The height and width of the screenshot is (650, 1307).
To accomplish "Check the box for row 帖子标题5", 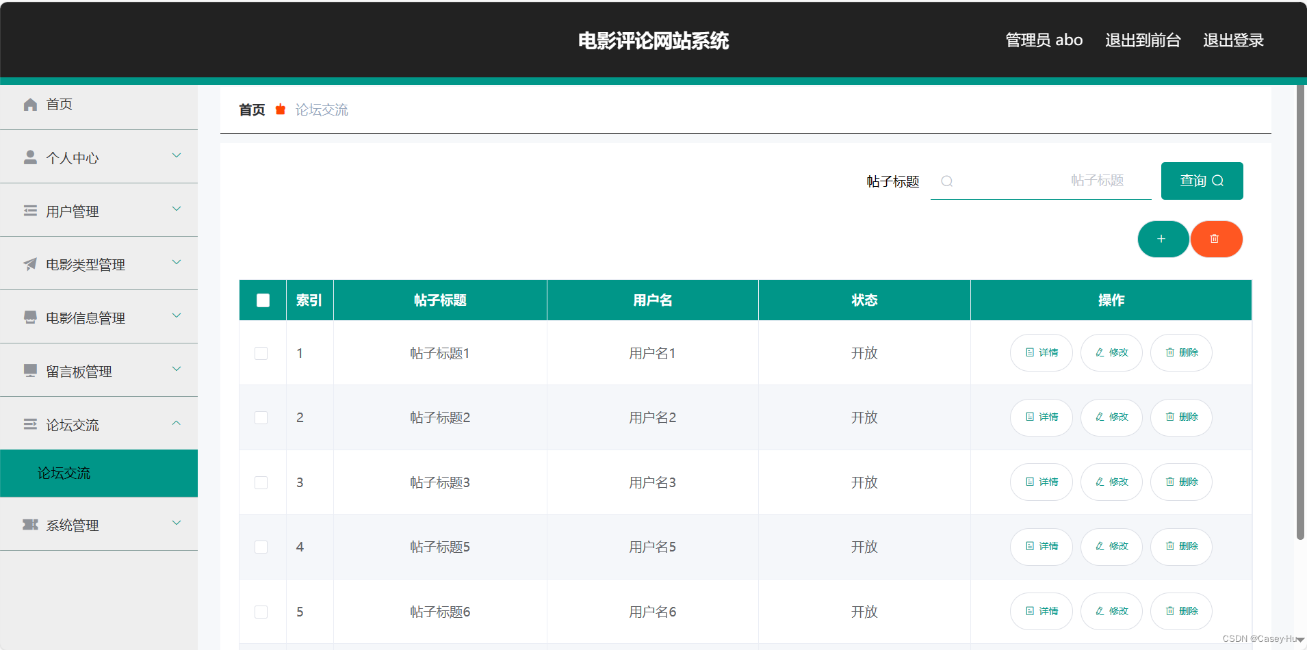I will 261,547.
